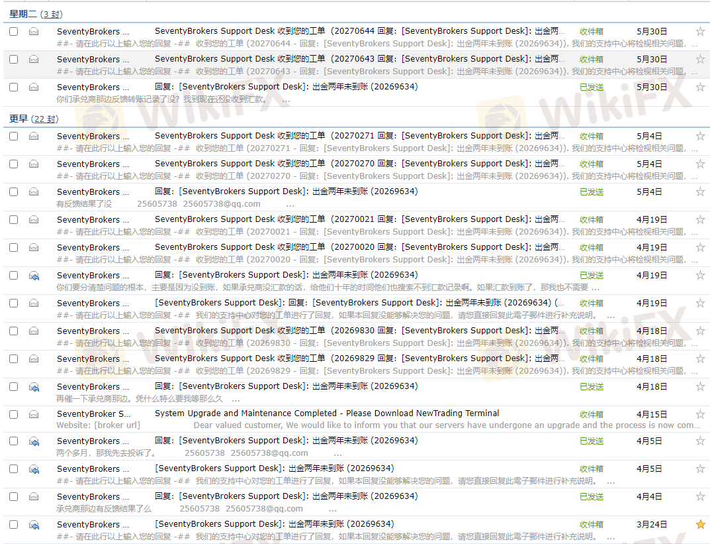Click the replied-mail icon of the 4月18日 sent email
710x544 pixels.
coord(34,387)
